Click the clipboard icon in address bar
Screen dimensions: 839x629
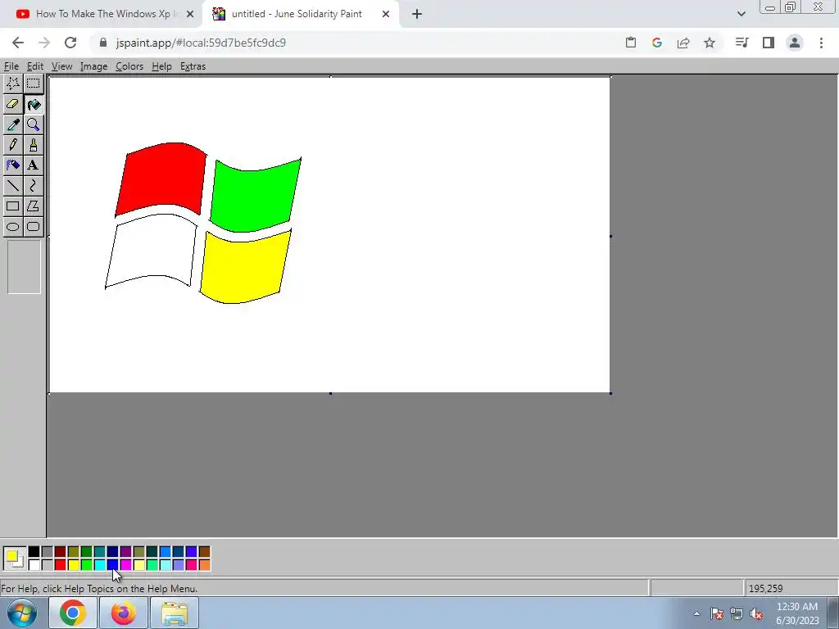coord(631,43)
